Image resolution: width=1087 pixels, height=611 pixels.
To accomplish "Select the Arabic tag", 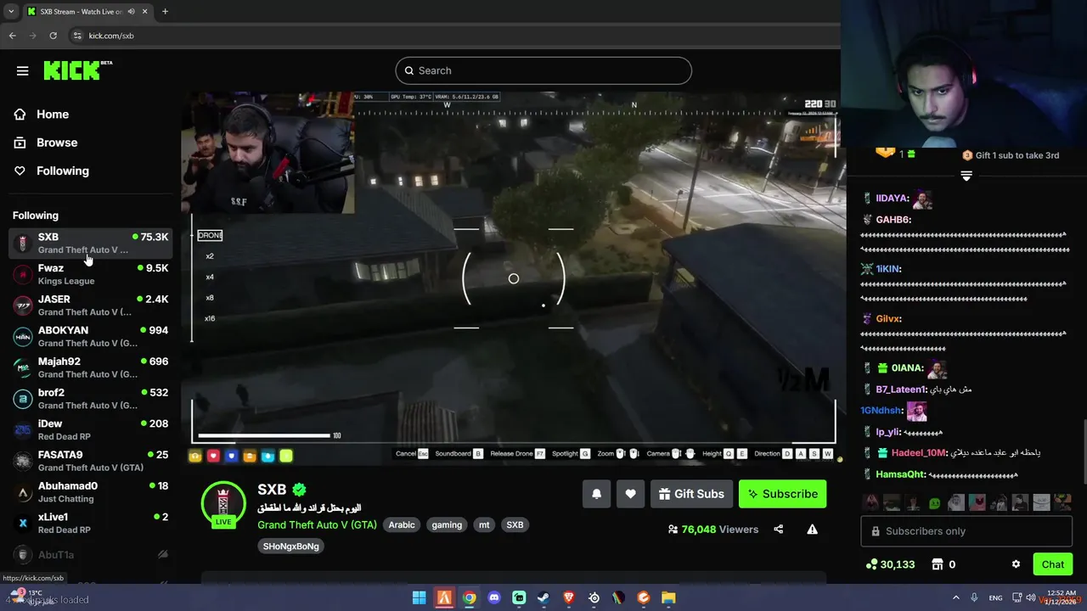I will (x=402, y=524).
